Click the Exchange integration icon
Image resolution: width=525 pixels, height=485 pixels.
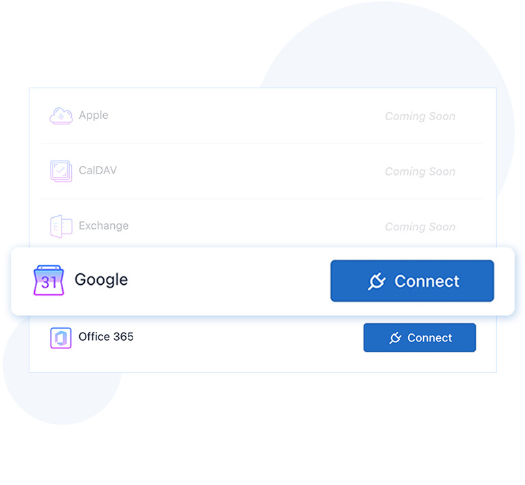61,226
